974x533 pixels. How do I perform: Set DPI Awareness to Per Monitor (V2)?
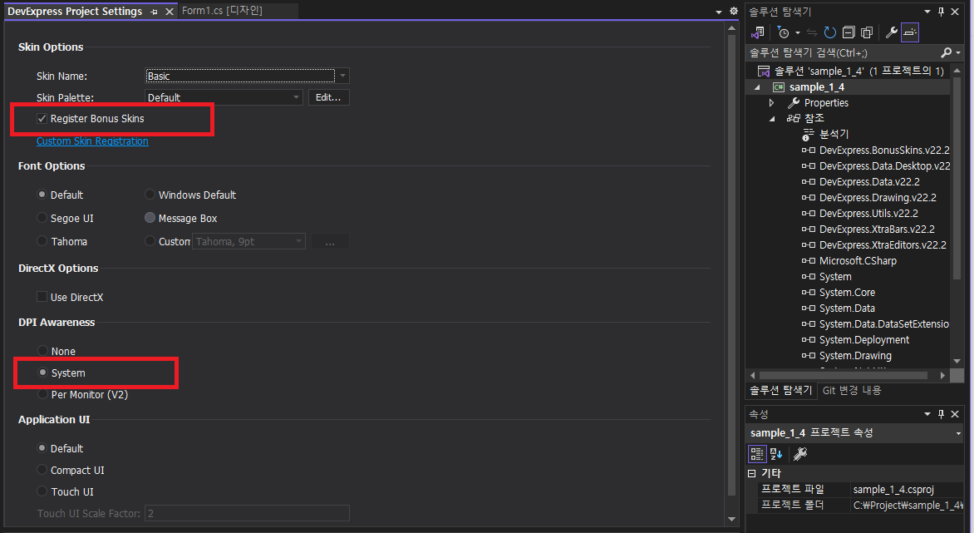[x=42, y=394]
